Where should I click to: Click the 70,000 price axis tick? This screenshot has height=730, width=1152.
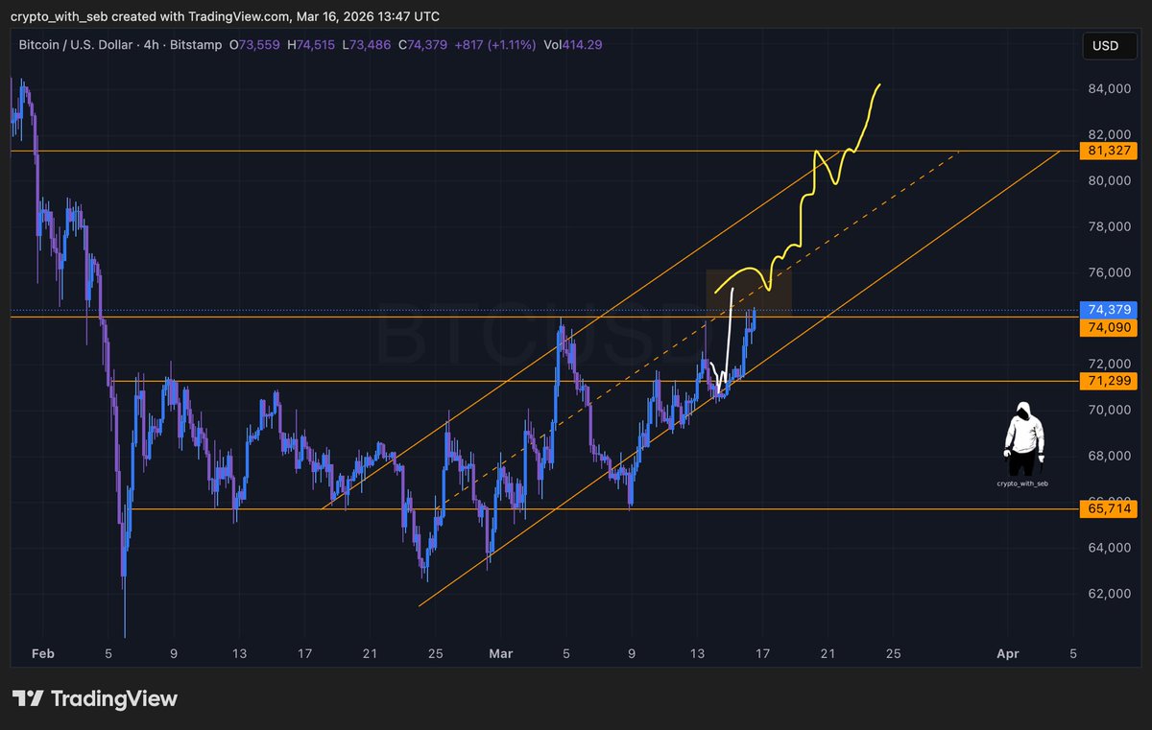pos(1109,410)
